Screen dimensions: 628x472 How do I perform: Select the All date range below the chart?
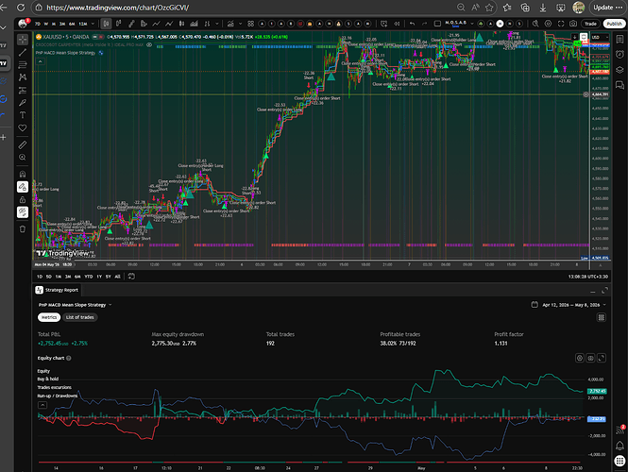pos(117,277)
